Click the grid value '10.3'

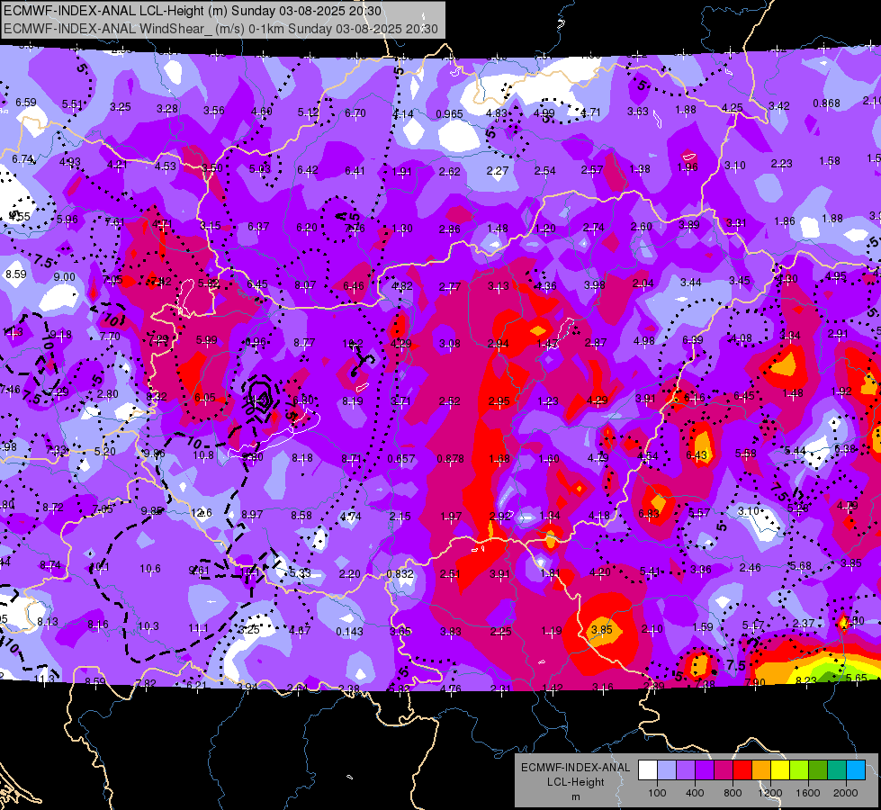click(148, 626)
